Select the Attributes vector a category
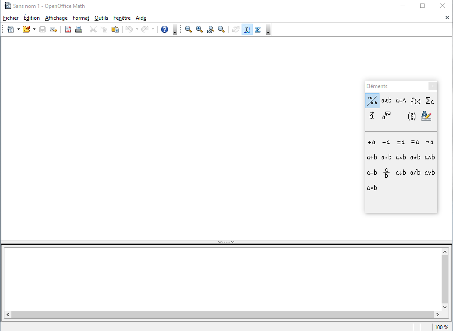This screenshot has width=453, height=331. (372, 116)
